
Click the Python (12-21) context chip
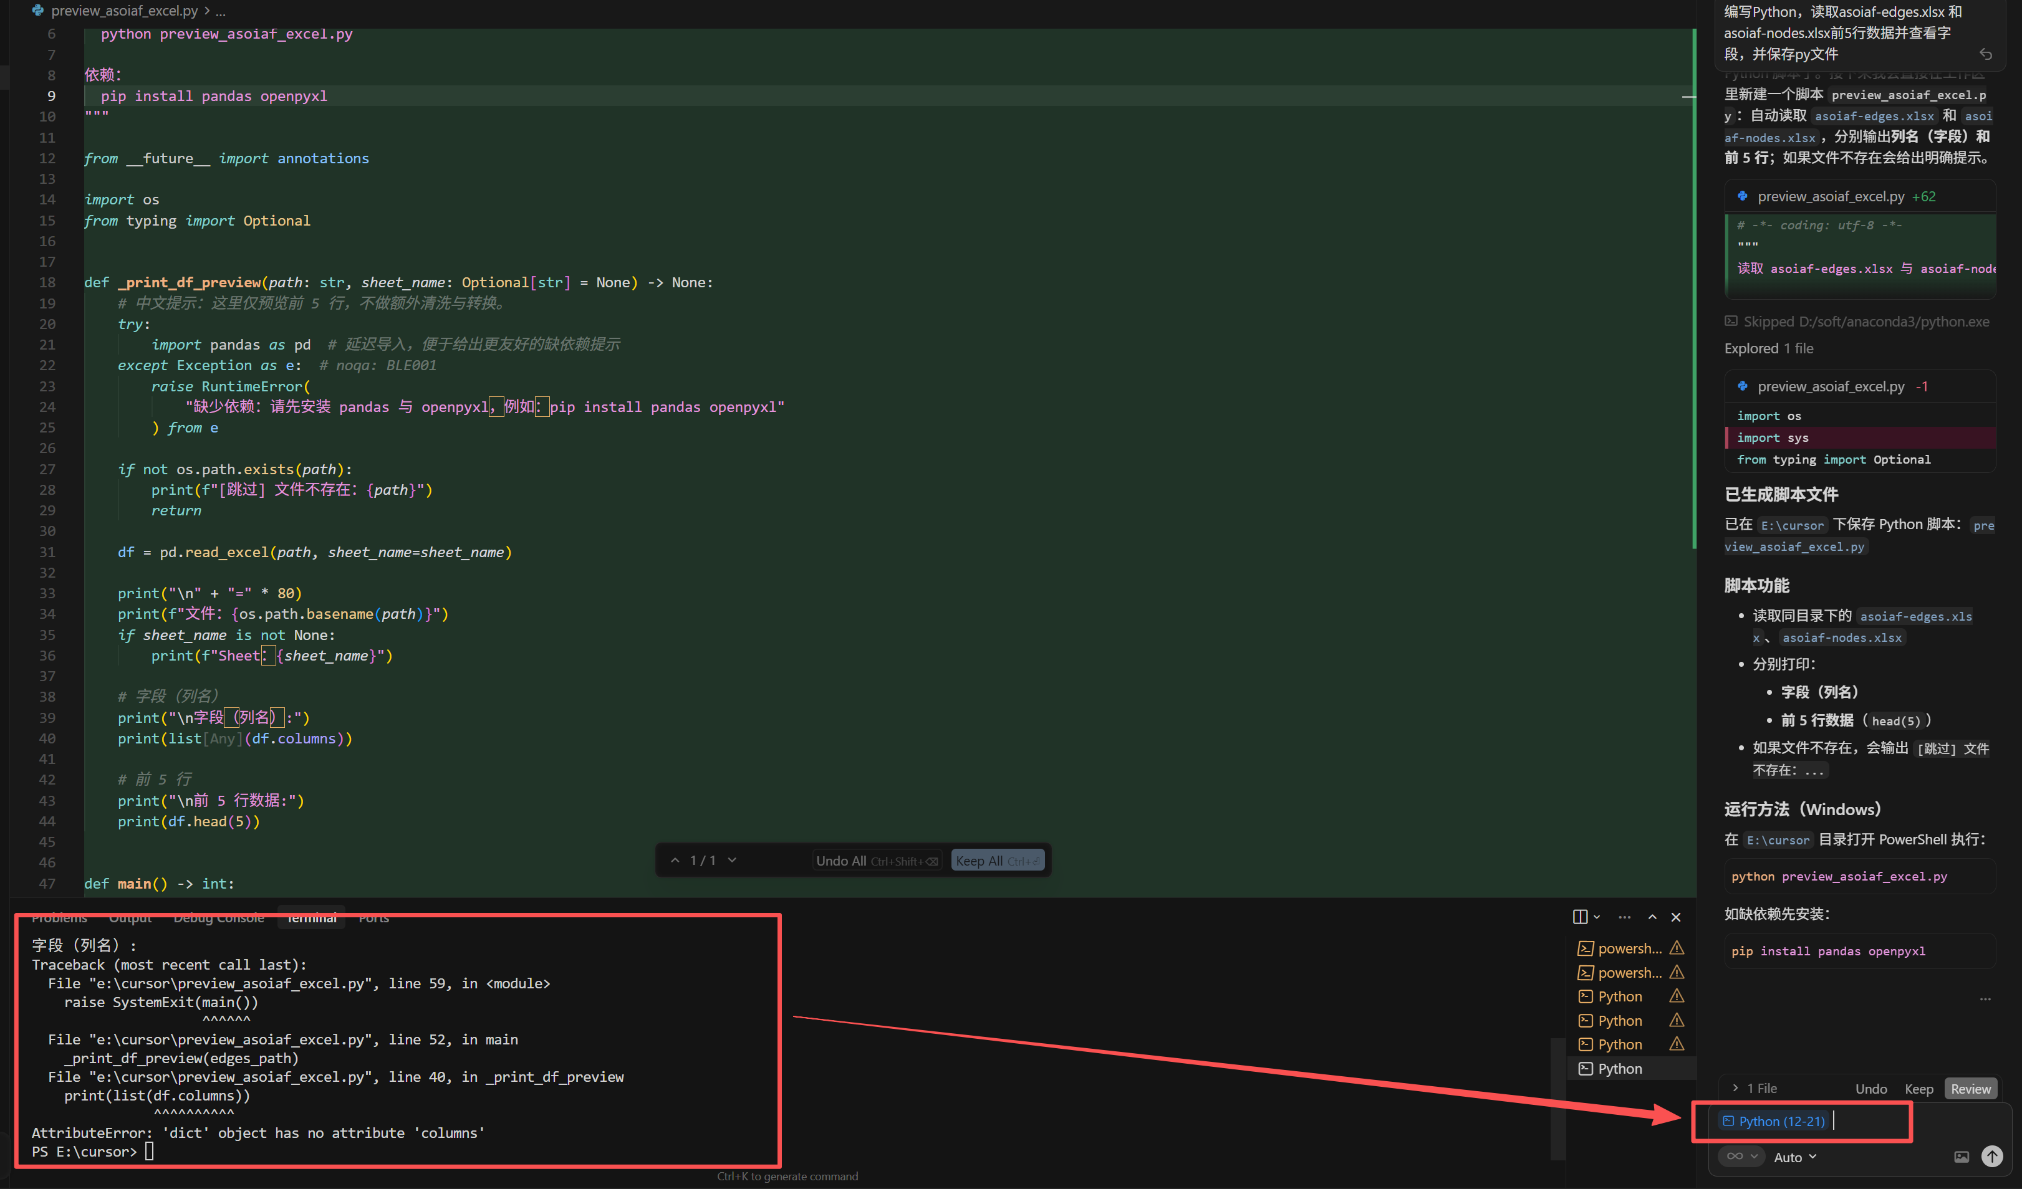(x=1773, y=1121)
